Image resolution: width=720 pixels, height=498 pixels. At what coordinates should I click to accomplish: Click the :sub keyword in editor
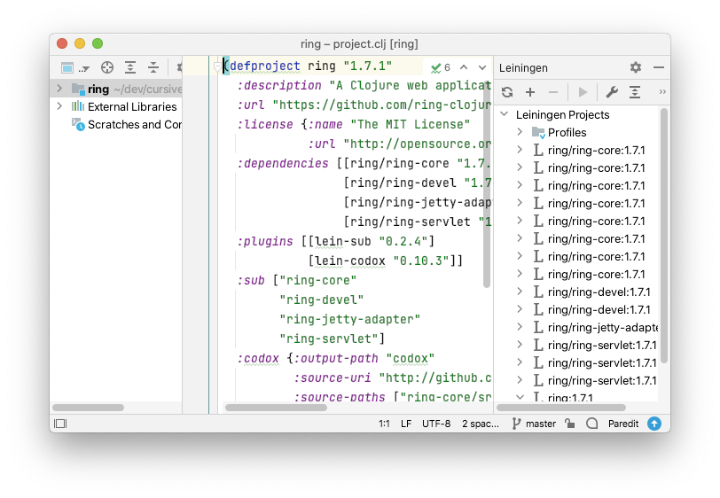point(251,280)
